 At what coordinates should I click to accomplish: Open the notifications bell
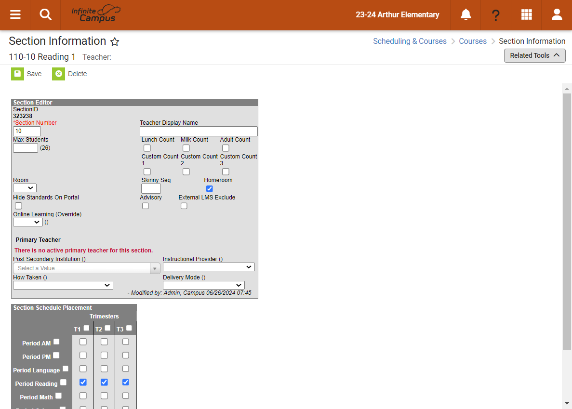466,14
